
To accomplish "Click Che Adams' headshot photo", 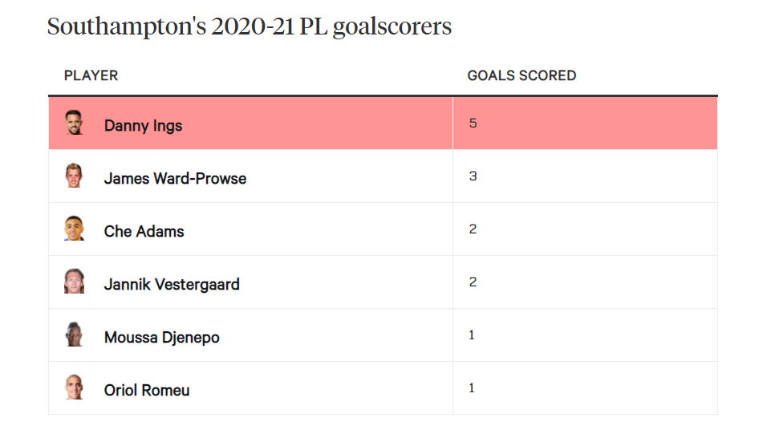I will coord(75,229).
